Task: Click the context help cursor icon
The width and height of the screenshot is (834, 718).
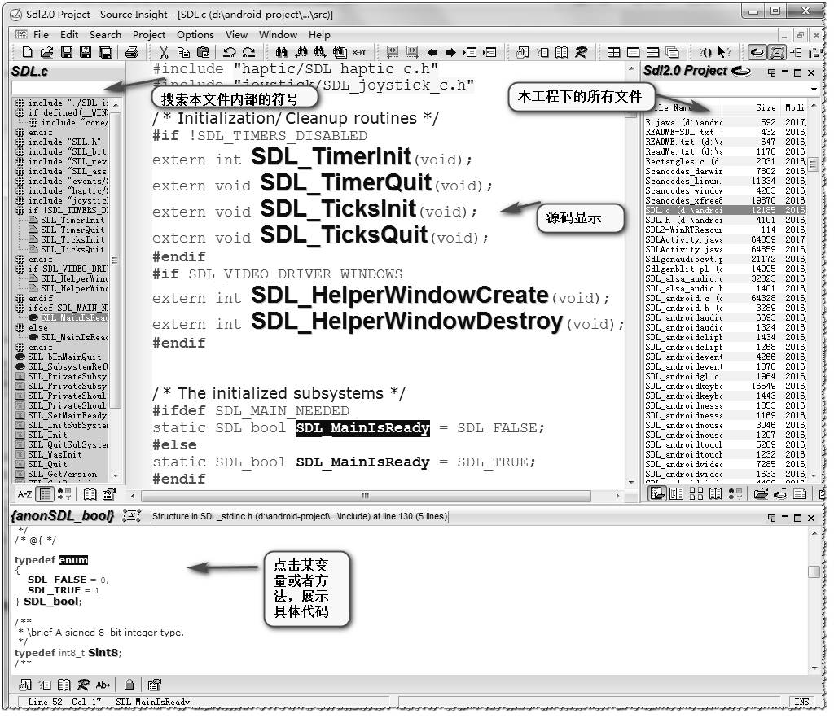Action: click(x=723, y=52)
